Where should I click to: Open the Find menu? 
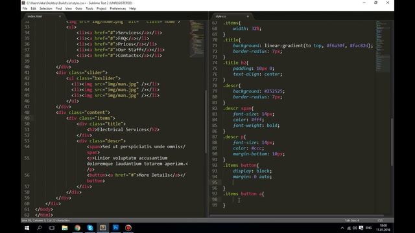58,8
